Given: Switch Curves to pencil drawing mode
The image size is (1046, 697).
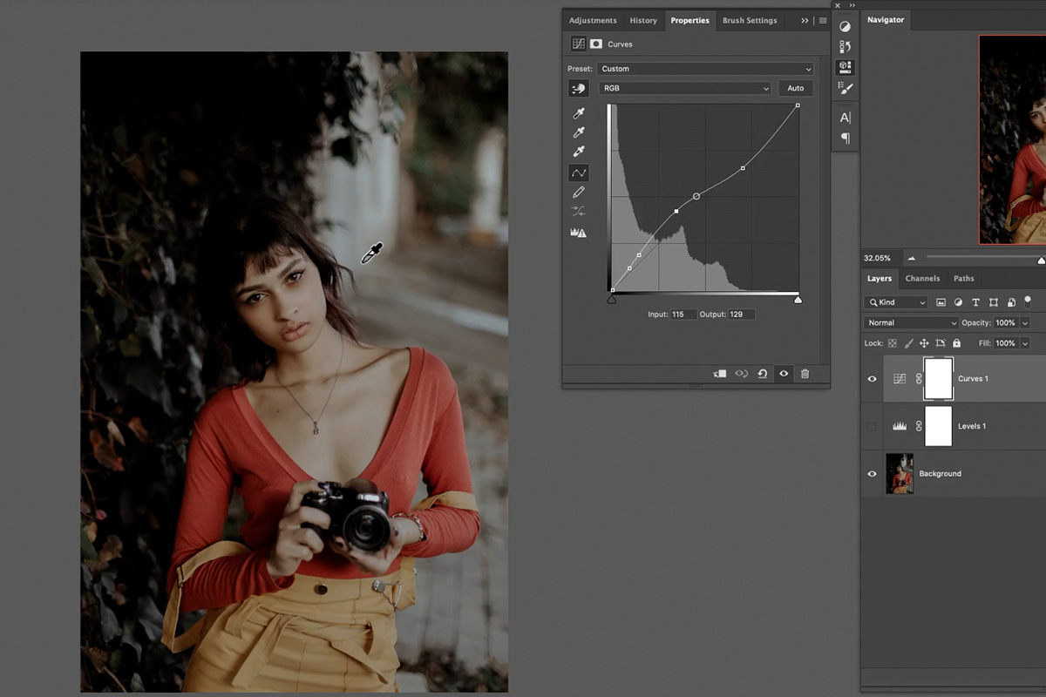Looking at the screenshot, I should 578,193.
